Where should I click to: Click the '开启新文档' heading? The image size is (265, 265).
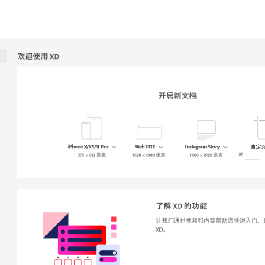click(178, 96)
